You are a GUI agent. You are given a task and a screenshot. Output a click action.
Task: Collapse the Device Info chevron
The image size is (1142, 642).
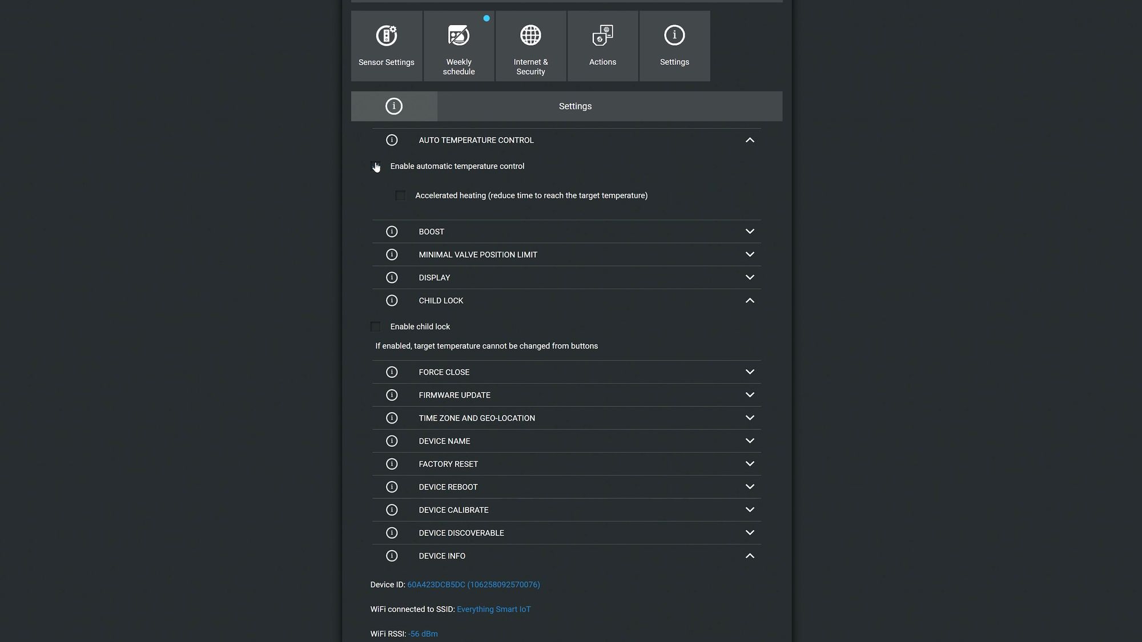(750, 556)
